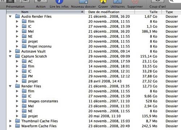The width and height of the screenshot is (181, 130).
Task: Sort by the Taille column header
Action: coord(148,12)
